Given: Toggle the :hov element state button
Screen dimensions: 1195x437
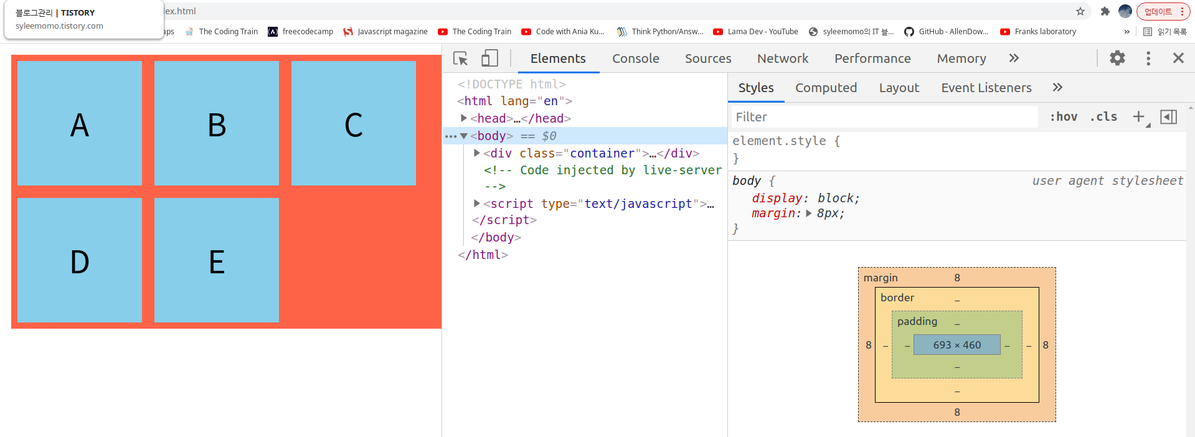Looking at the screenshot, I should pyautogui.click(x=1064, y=116).
